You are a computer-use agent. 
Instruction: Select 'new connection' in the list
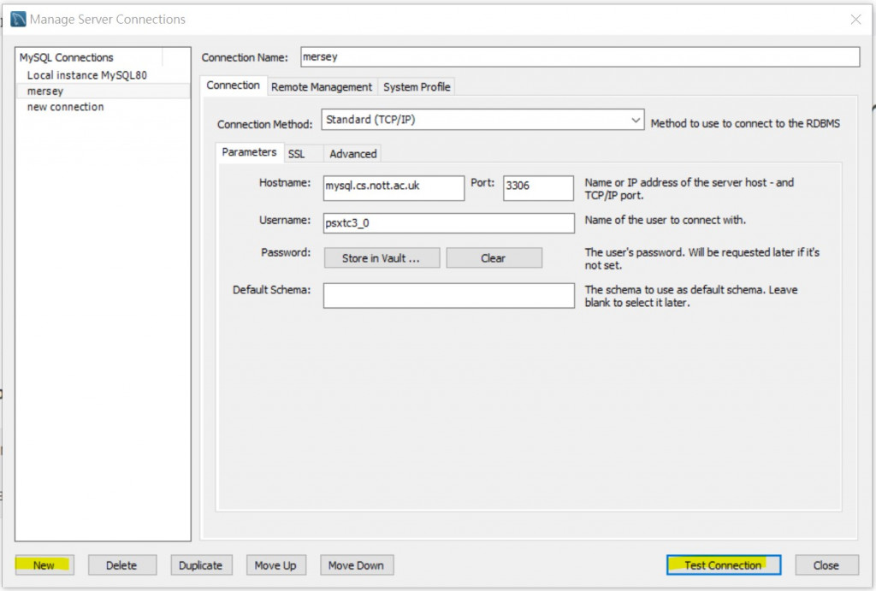(104, 107)
